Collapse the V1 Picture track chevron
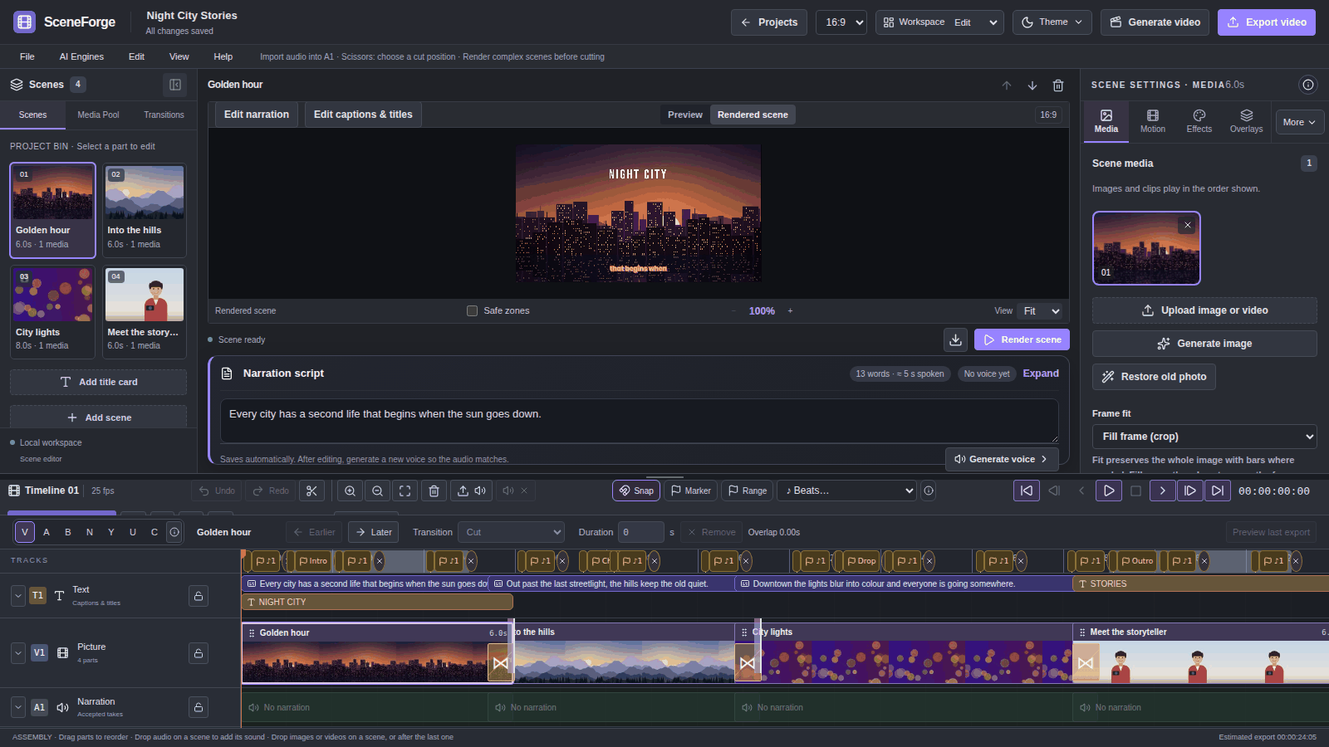The width and height of the screenshot is (1329, 747). (x=18, y=653)
